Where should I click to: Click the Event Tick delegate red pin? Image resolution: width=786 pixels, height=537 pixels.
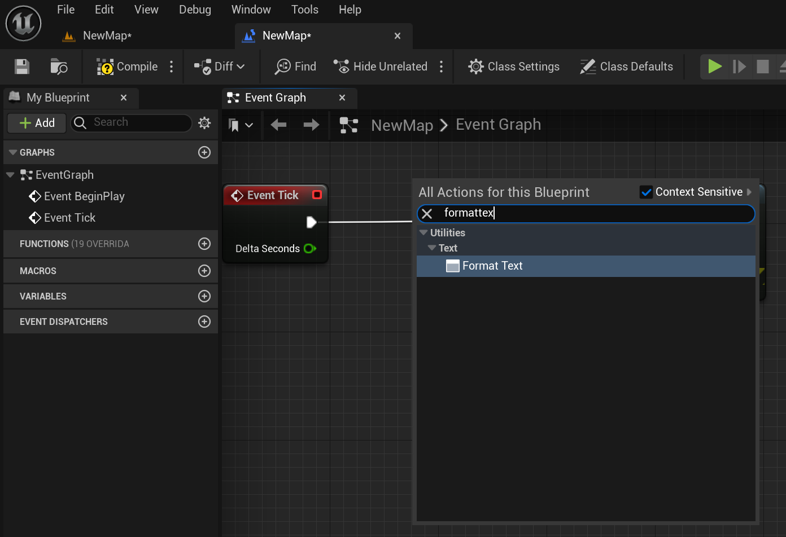click(317, 195)
